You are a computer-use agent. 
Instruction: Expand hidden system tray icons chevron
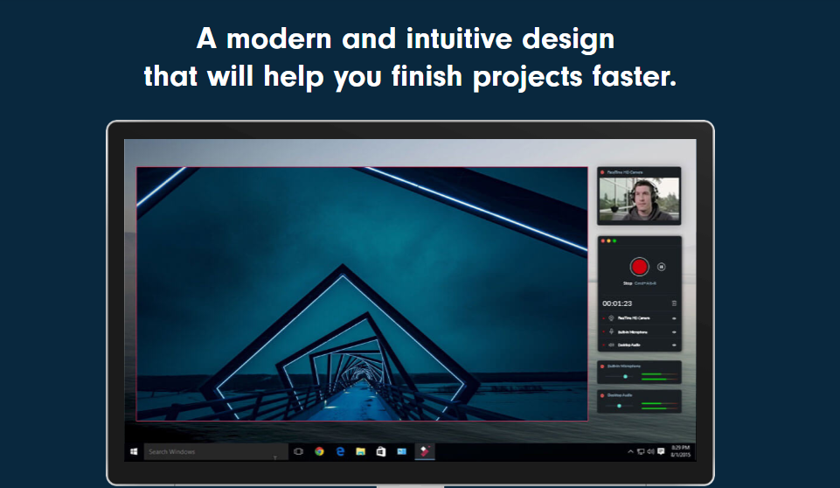(x=630, y=451)
